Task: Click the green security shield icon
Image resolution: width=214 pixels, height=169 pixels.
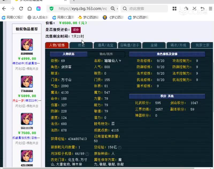Action: point(51,9)
